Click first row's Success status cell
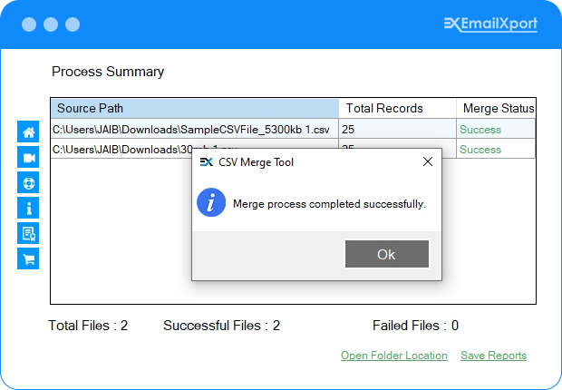 (480, 129)
